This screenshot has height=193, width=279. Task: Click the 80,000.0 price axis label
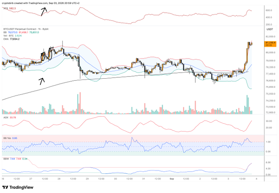pyautogui.click(x=270, y=52)
